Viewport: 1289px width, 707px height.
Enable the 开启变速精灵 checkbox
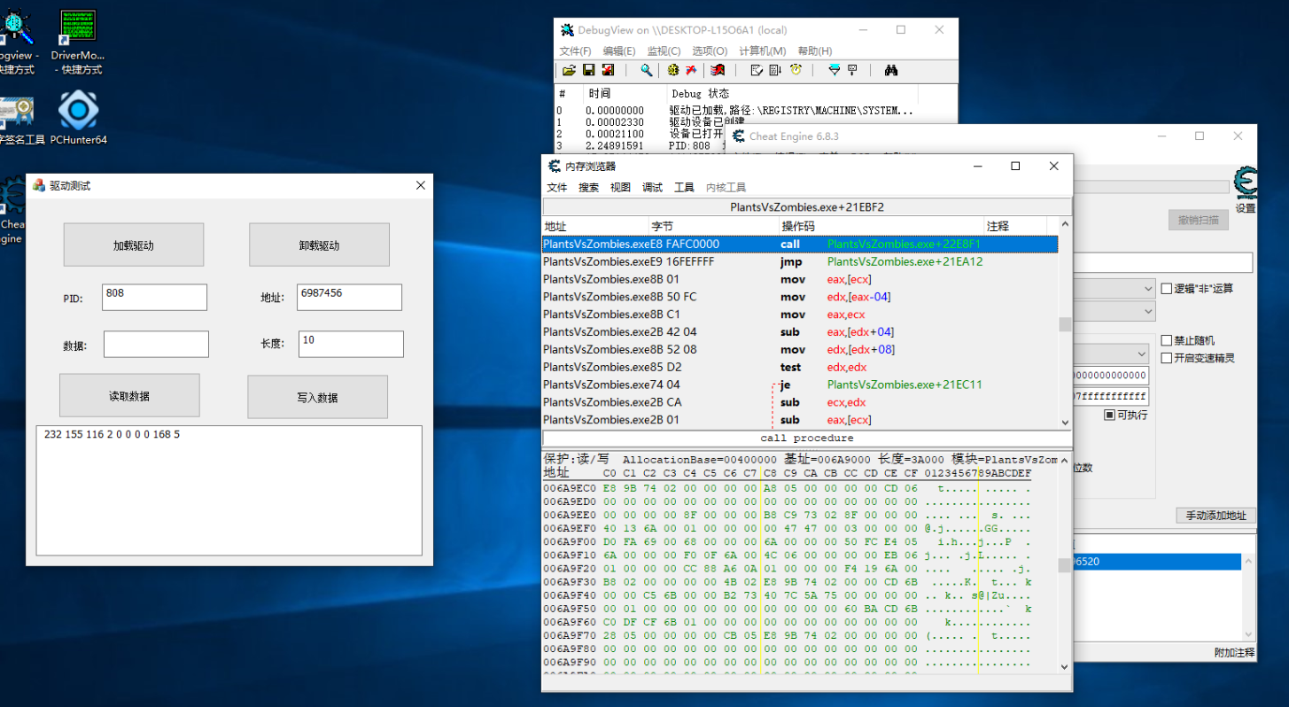click(x=1166, y=358)
